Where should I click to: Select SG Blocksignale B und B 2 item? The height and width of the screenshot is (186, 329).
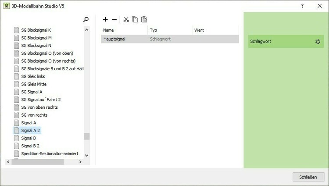click(52, 68)
